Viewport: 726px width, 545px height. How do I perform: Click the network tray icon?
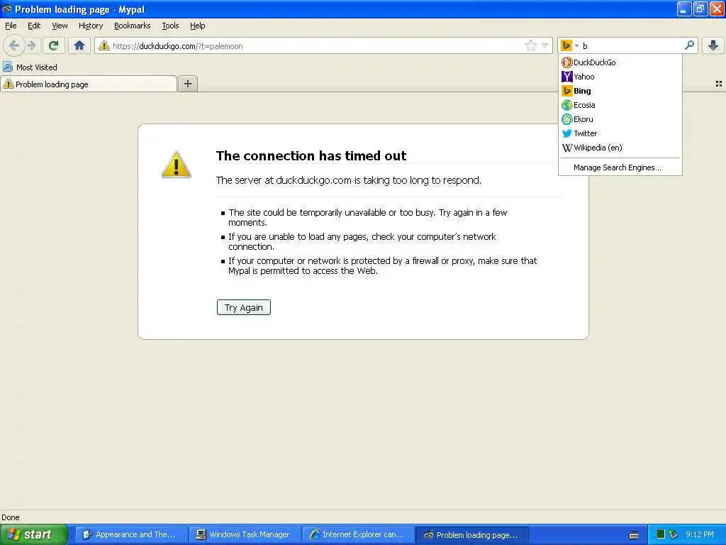tap(673, 534)
